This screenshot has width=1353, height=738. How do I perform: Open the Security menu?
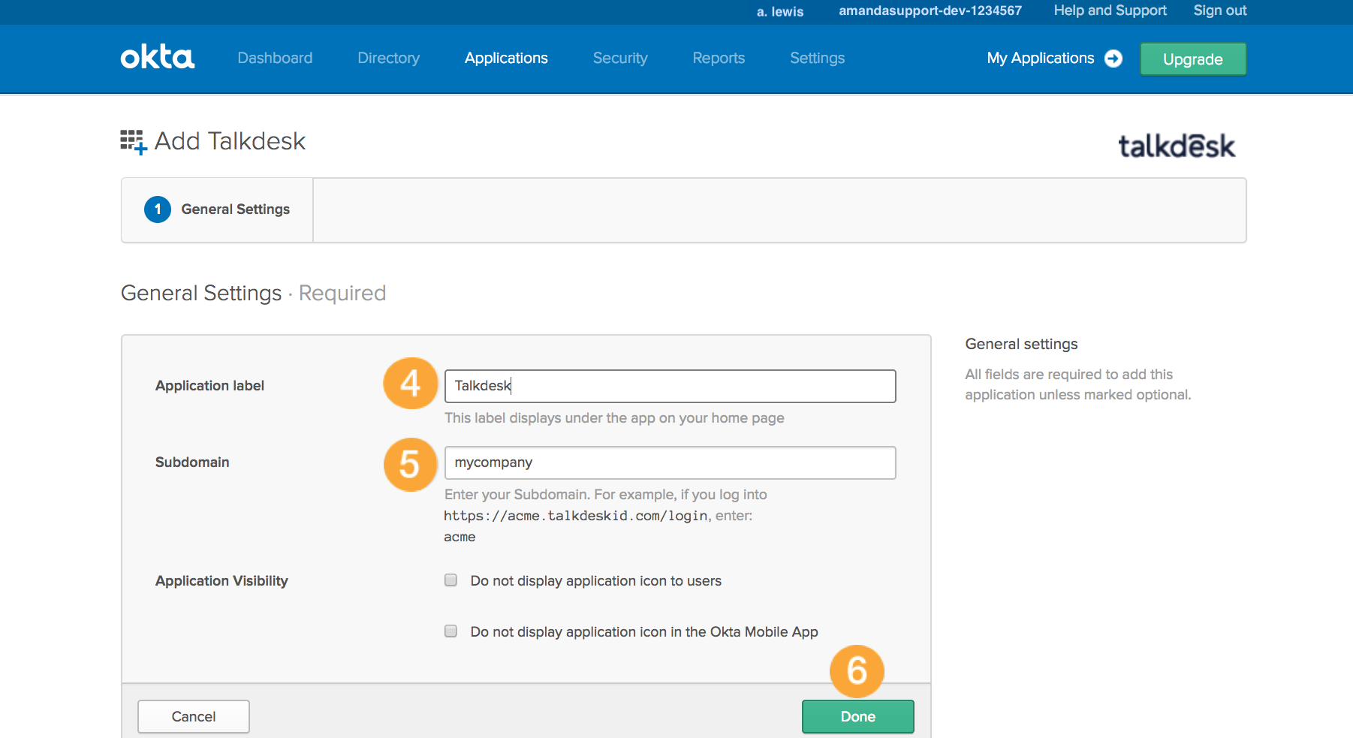coord(620,58)
